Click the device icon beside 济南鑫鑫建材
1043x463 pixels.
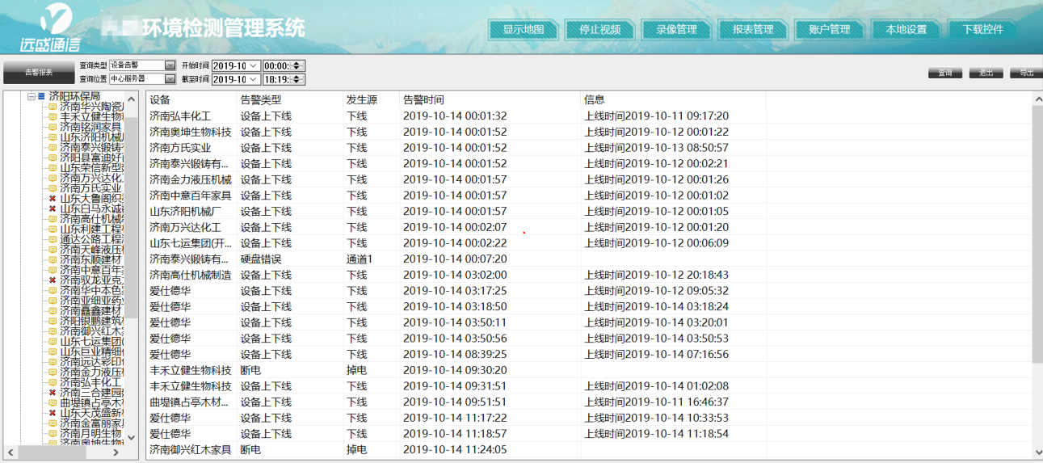point(53,311)
